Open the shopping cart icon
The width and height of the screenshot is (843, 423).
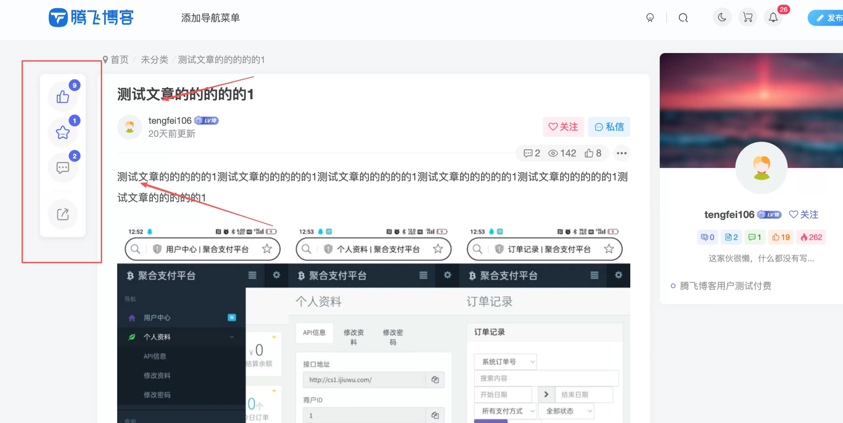tap(748, 17)
